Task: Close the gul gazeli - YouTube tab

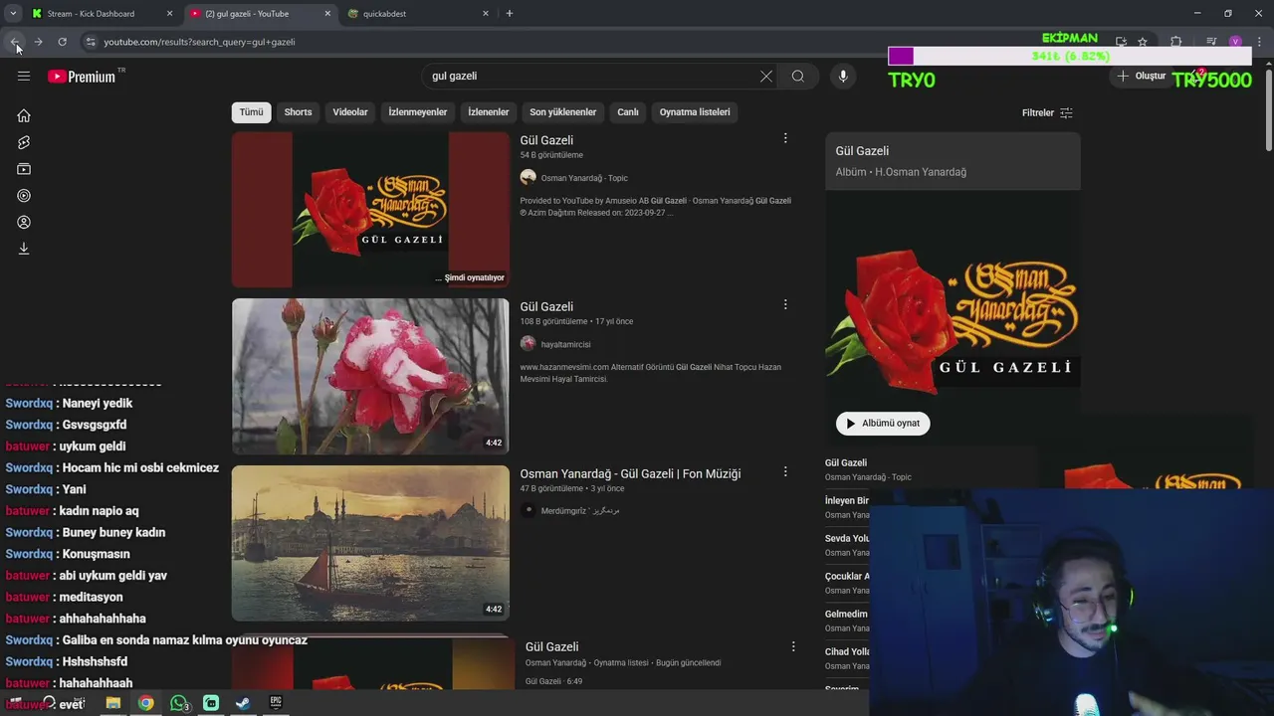Action: (x=327, y=14)
